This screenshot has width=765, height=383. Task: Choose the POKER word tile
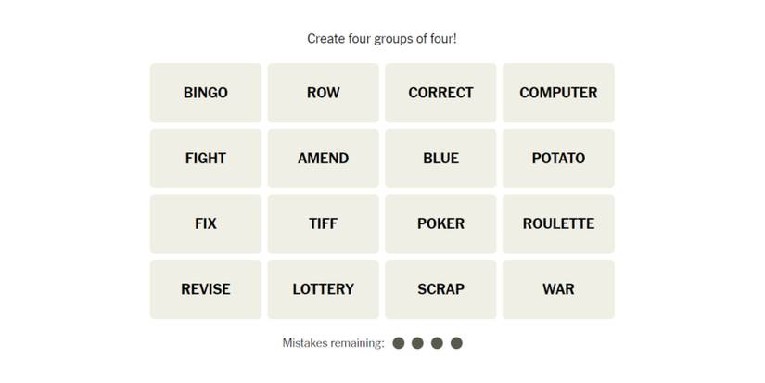[x=440, y=223]
